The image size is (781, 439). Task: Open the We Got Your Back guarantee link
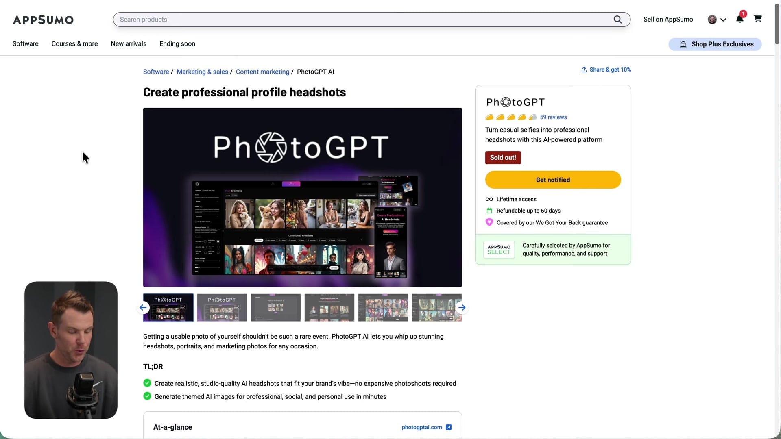pyautogui.click(x=572, y=223)
